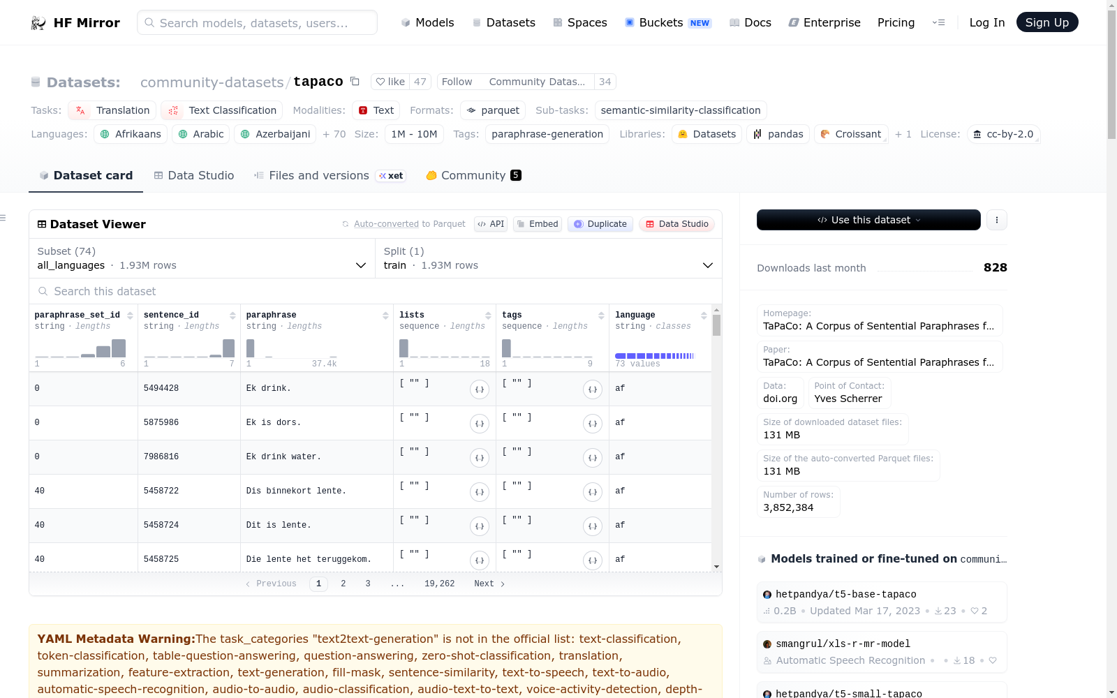Click the API button in Dataset Viewer
The image size is (1117, 698).
click(491, 224)
